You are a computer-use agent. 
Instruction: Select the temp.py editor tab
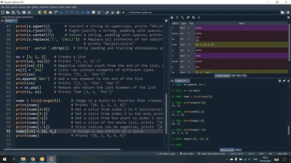[10, 21]
